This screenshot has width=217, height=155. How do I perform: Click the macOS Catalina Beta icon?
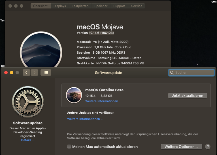click(x=74, y=95)
